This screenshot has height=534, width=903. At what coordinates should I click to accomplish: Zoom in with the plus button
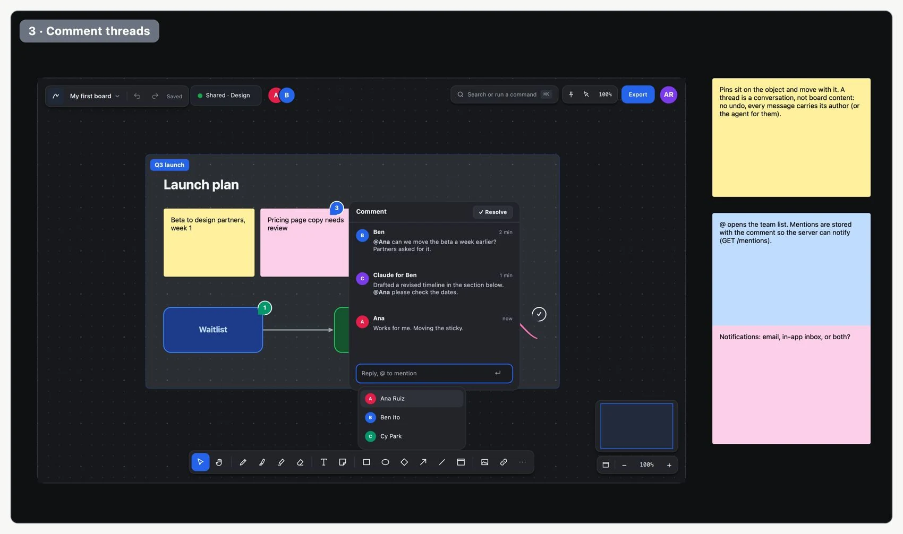669,465
